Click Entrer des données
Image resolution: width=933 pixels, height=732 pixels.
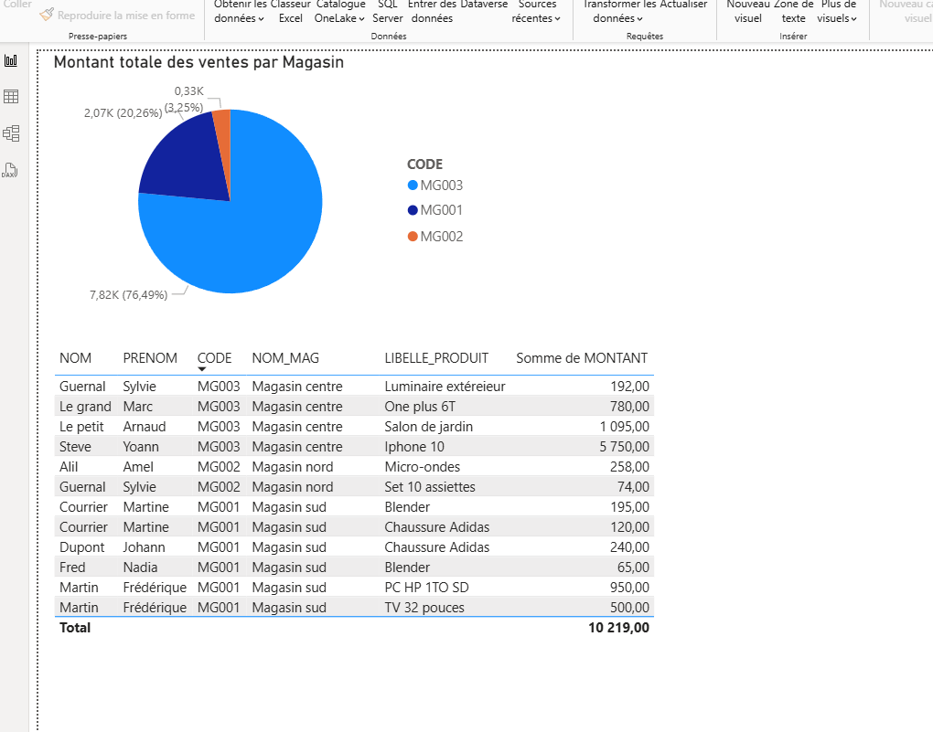[x=432, y=11]
